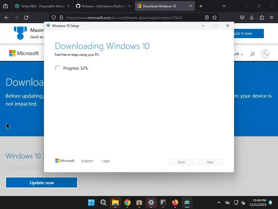Click the Microsoft logo on webpage
Screen dimensions: 278x209
[x=24, y=53]
